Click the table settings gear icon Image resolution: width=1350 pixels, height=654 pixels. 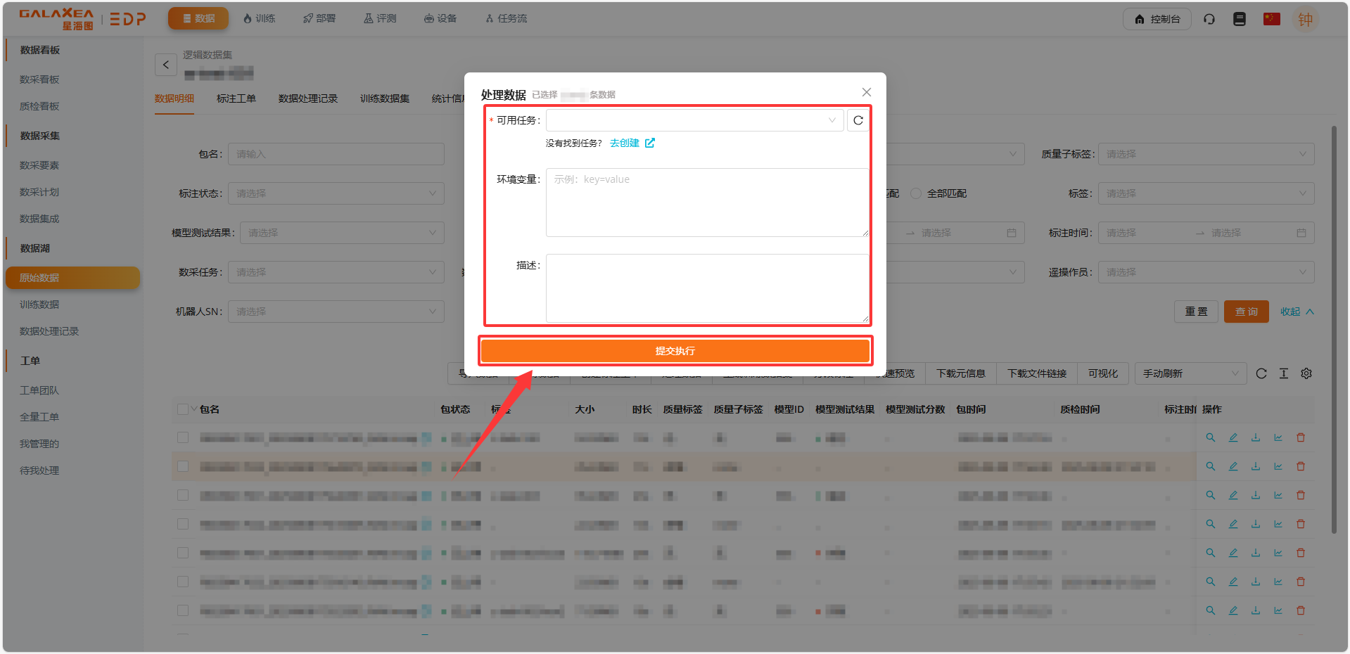pos(1306,373)
